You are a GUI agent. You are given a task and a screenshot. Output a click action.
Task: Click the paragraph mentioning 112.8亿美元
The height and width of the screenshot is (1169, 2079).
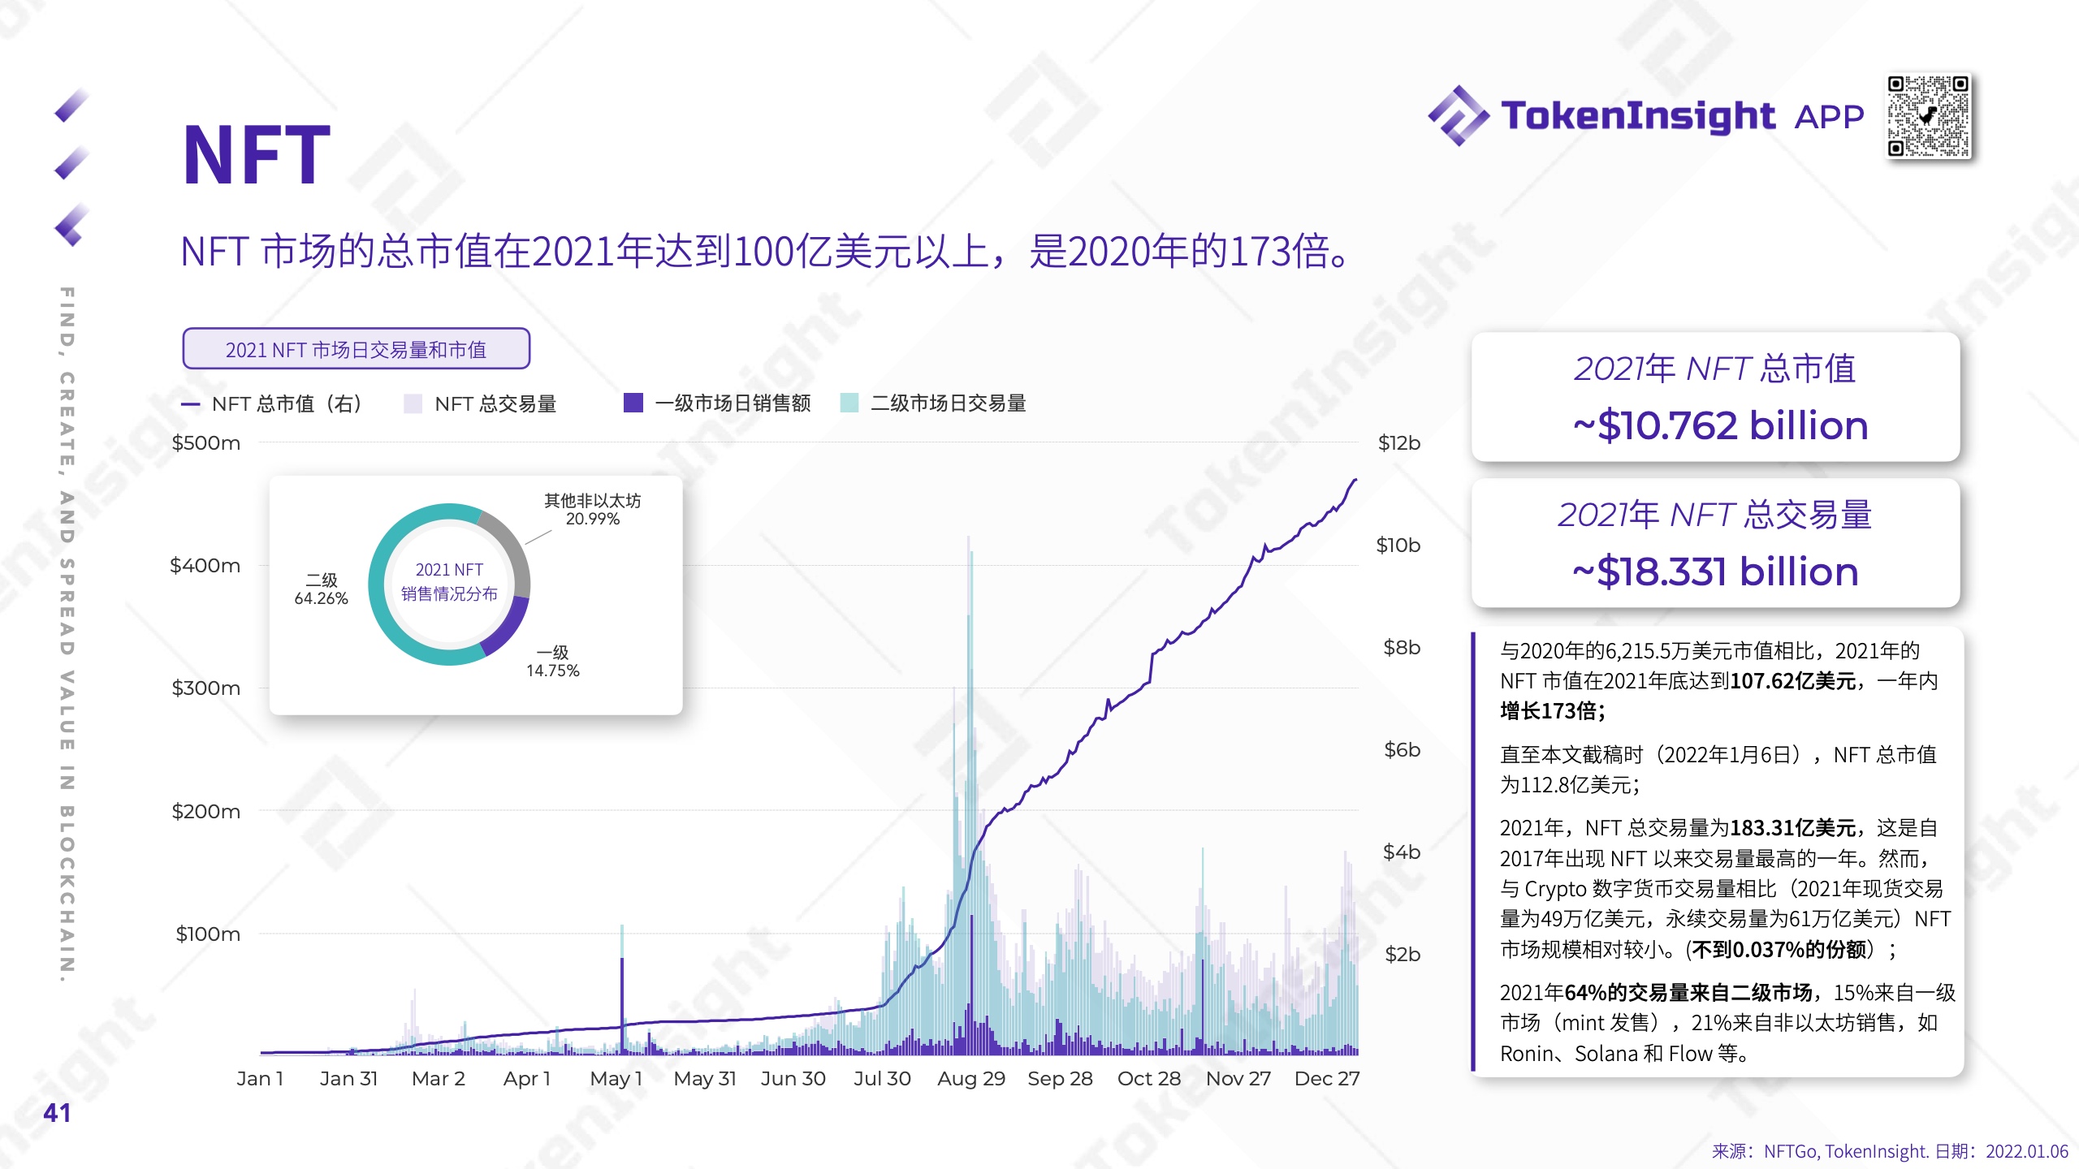click(1718, 770)
